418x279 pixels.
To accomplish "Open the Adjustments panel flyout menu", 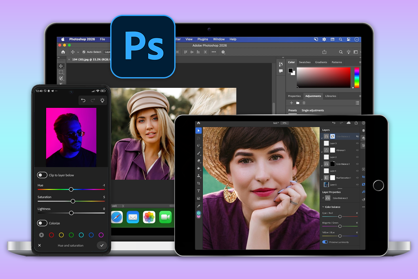I will click(x=360, y=96).
